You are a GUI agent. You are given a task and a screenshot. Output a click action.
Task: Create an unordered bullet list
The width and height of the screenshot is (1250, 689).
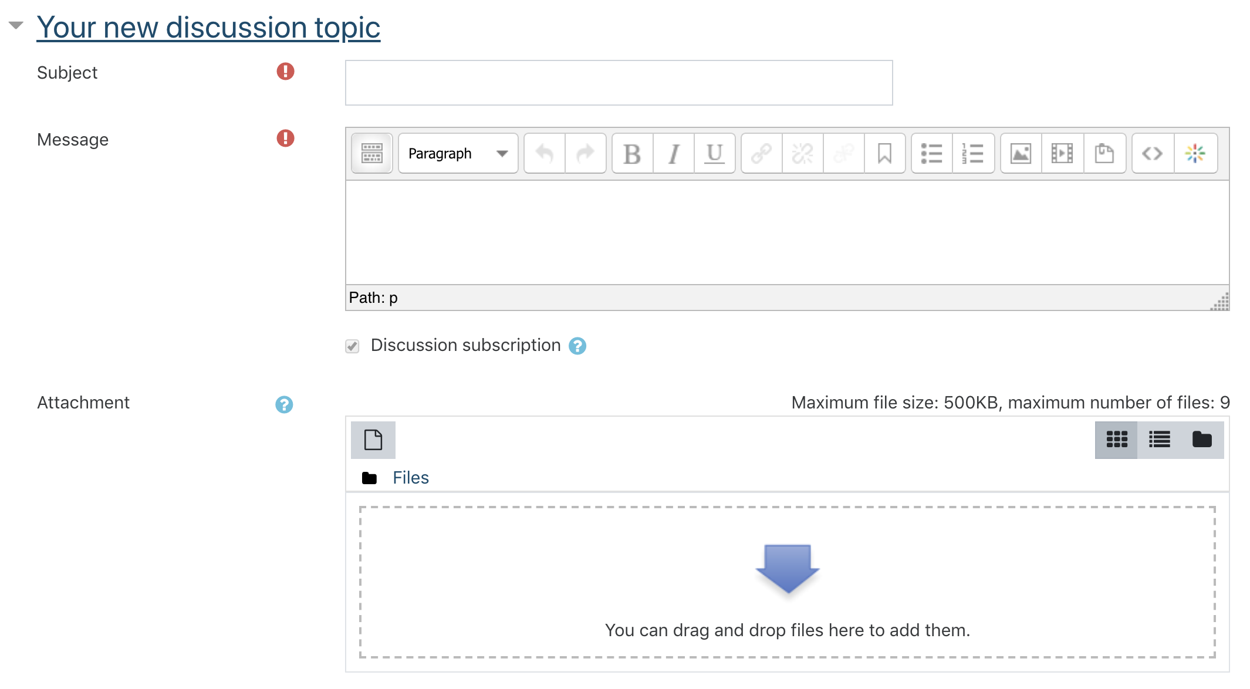[x=932, y=154]
